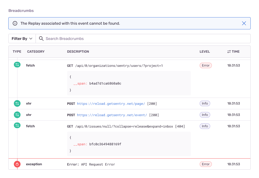Click the fetch icon for the issues/null request
Image resolution: width=259 pixels, height=178 pixels.
point(17,126)
